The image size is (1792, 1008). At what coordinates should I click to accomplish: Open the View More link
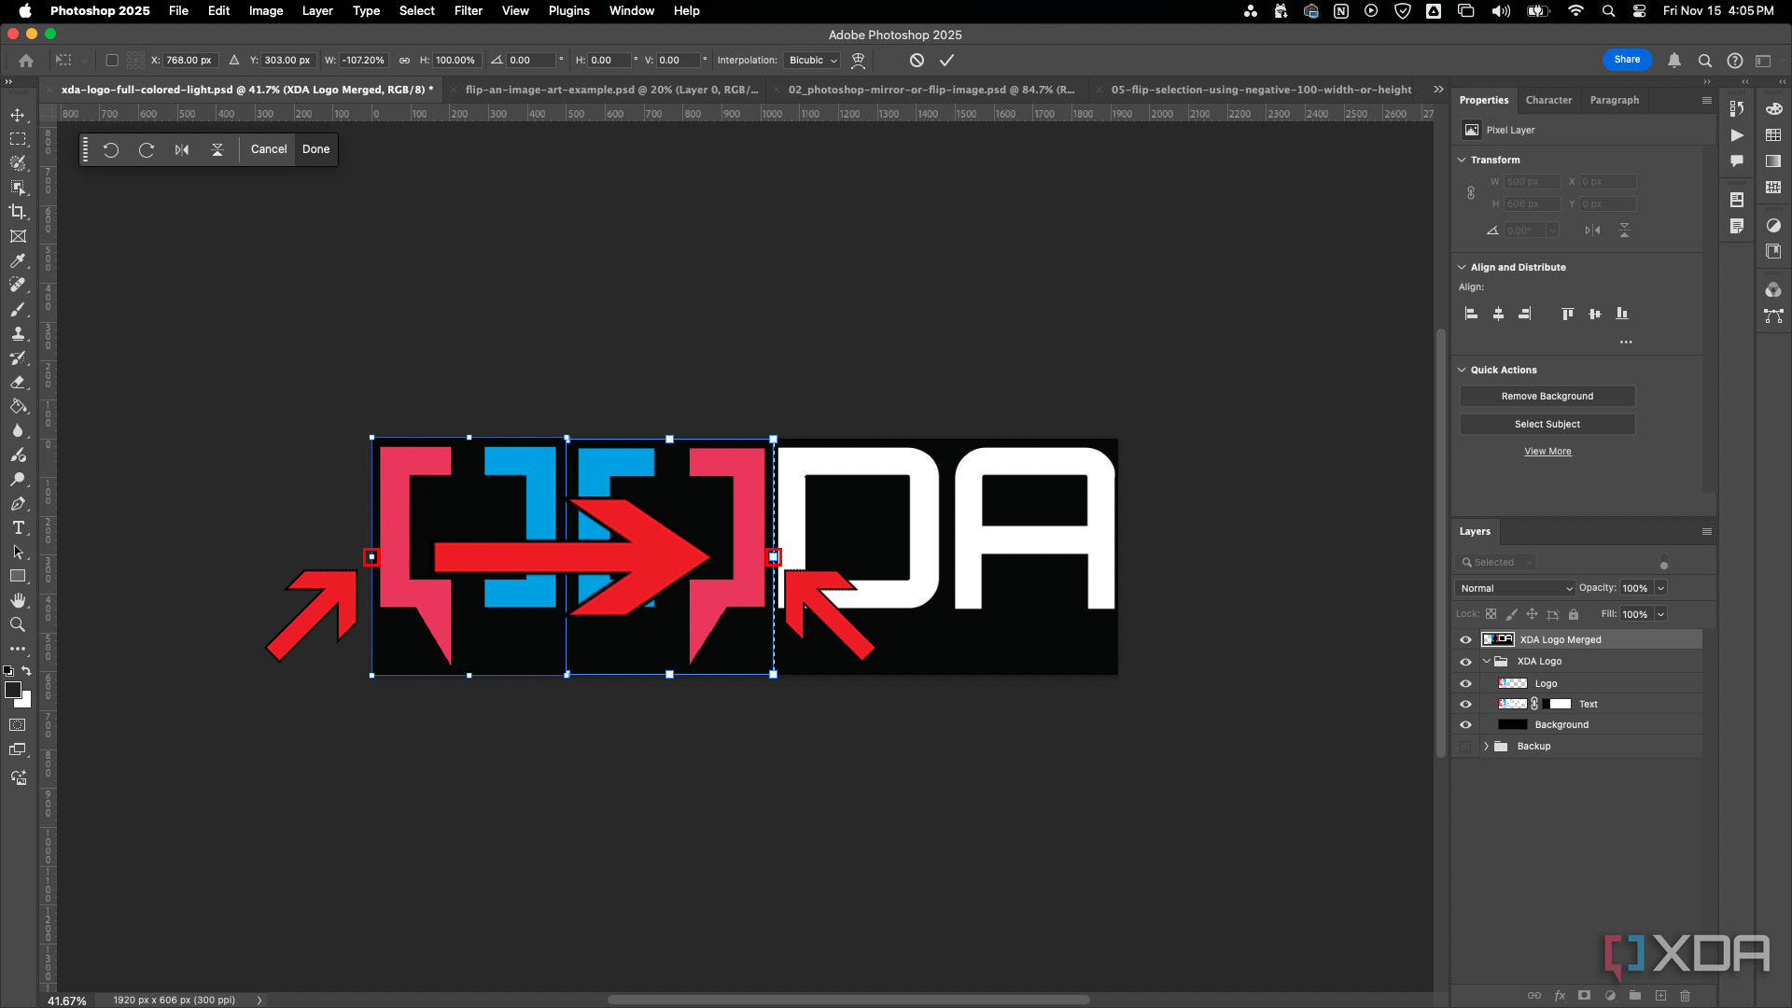pos(1547,451)
